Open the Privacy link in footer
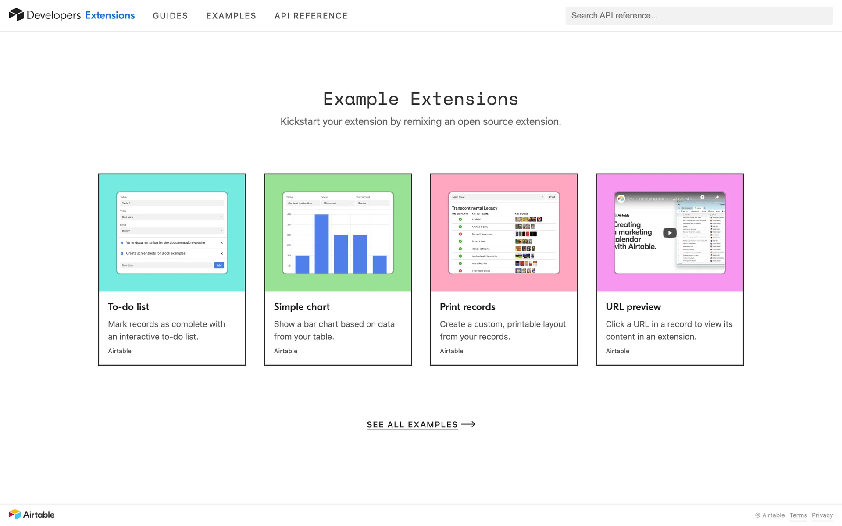Image resolution: width=842 pixels, height=526 pixels. tap(822, 515)
